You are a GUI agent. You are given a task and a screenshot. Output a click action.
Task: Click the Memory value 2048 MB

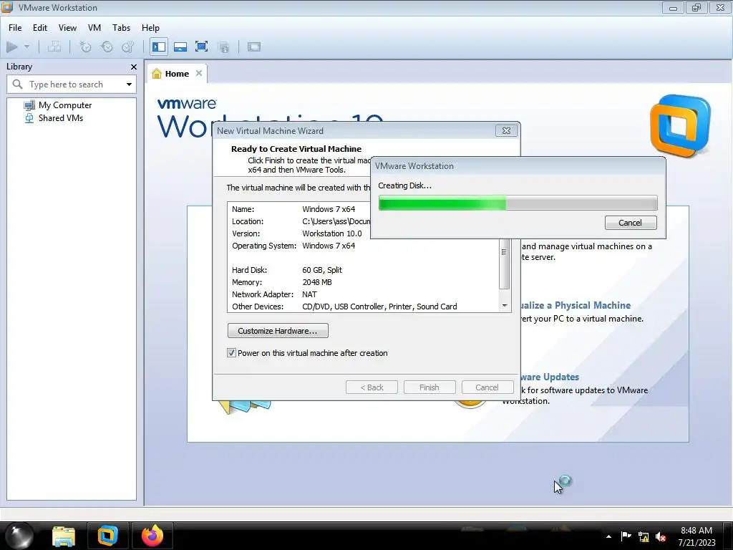point(317,282)
